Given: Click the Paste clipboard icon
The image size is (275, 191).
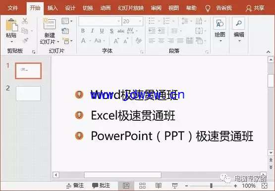Looking at the screenshot, I should [x=11, y=25].
